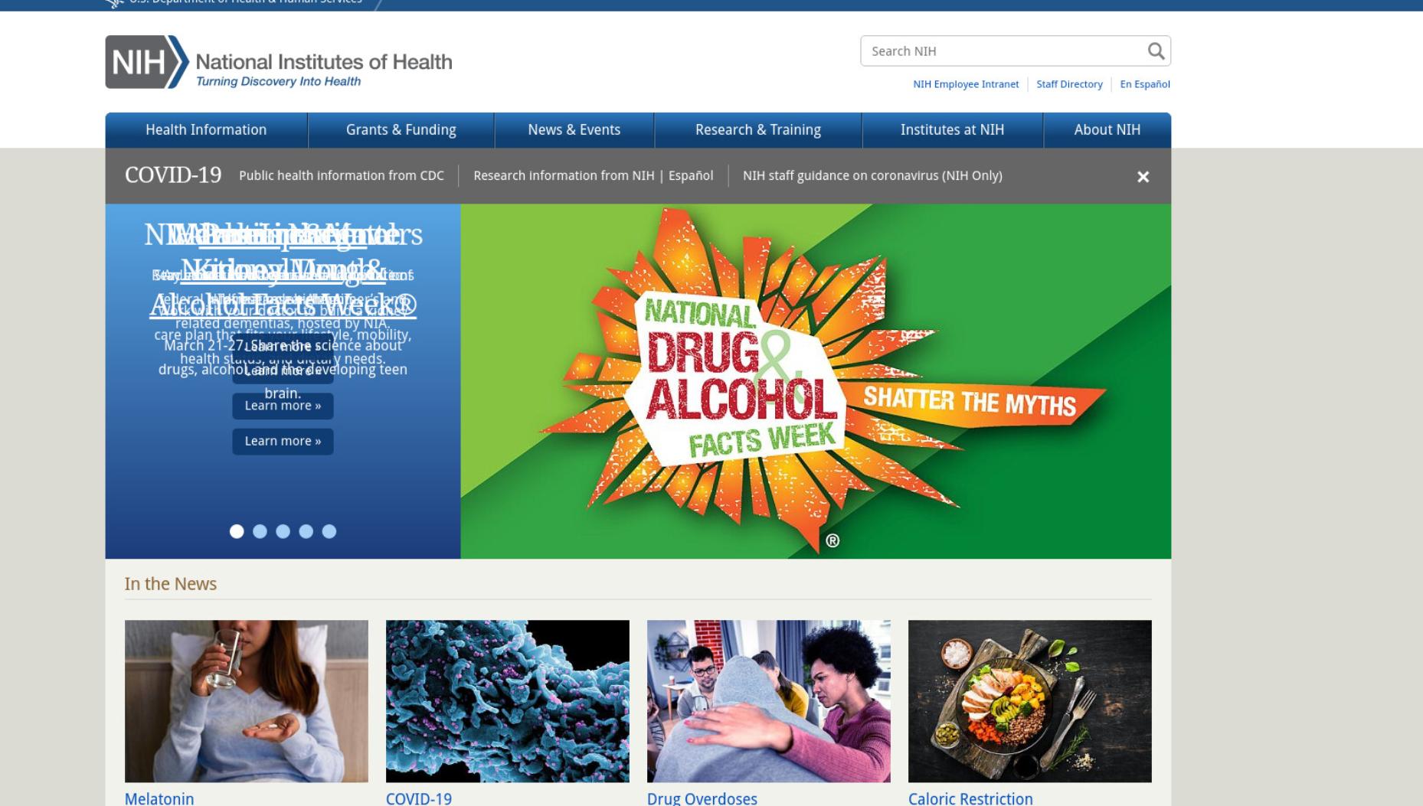Open the Drug Overdoses article link
1423x806 pixels.
pos(702,798)
